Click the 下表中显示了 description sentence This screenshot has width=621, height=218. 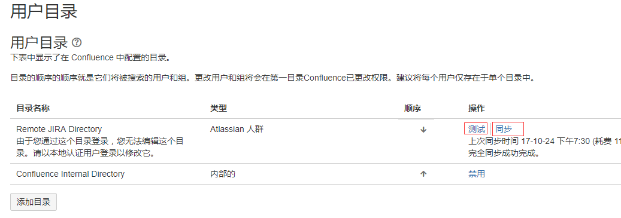[90, 58]
